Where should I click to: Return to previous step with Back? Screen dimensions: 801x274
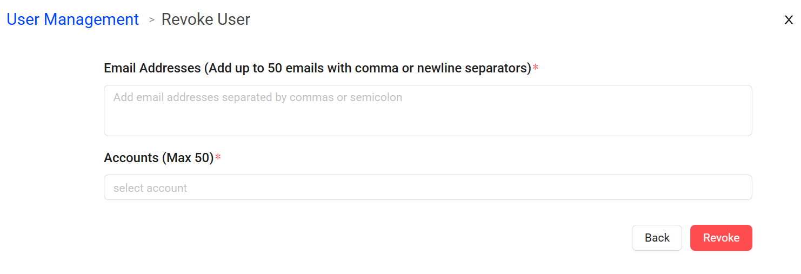[x=657, y=238]
